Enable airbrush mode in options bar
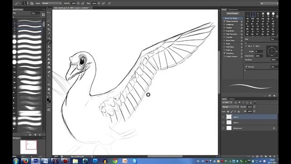 [x=103, y=3]
